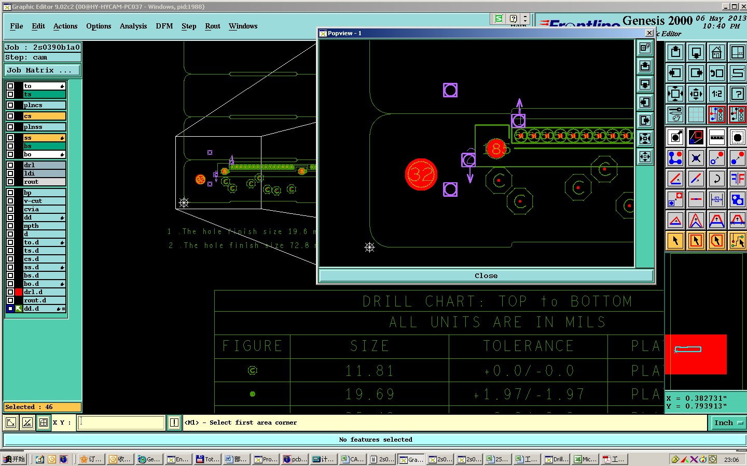
Task: Open the Inch units dropdown
Action: pyautogui.click(x=729, y=423)
